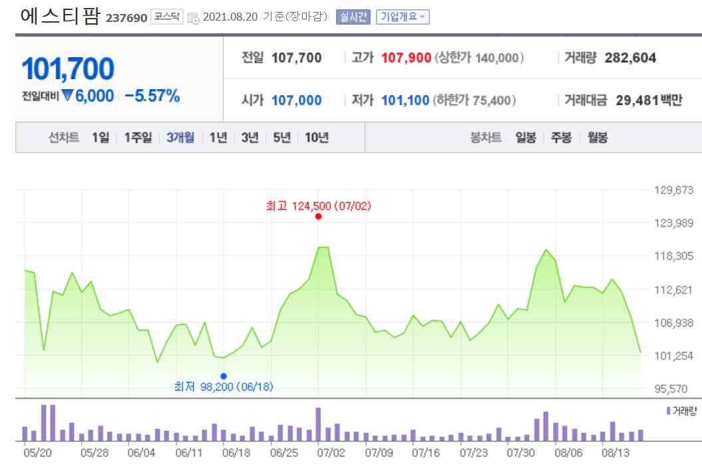
Task: Click the red 최고 124,500 peak marker dot
Action: pos(318,217)
